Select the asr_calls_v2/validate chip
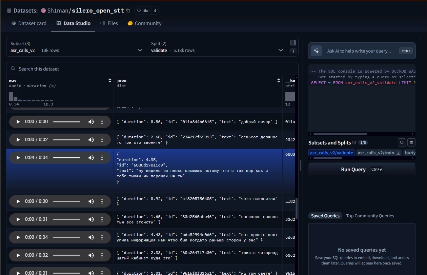The width and height of the screenshot is (427, 275). pyautogui.click(x=331, y=153)
